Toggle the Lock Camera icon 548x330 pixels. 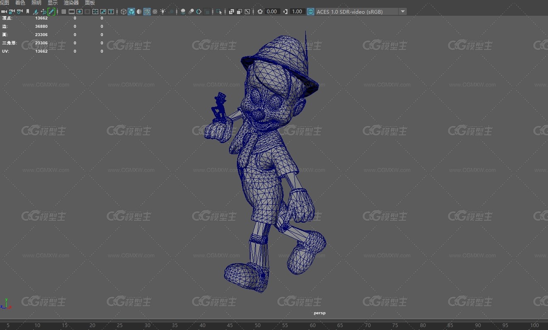pos(12,12)
